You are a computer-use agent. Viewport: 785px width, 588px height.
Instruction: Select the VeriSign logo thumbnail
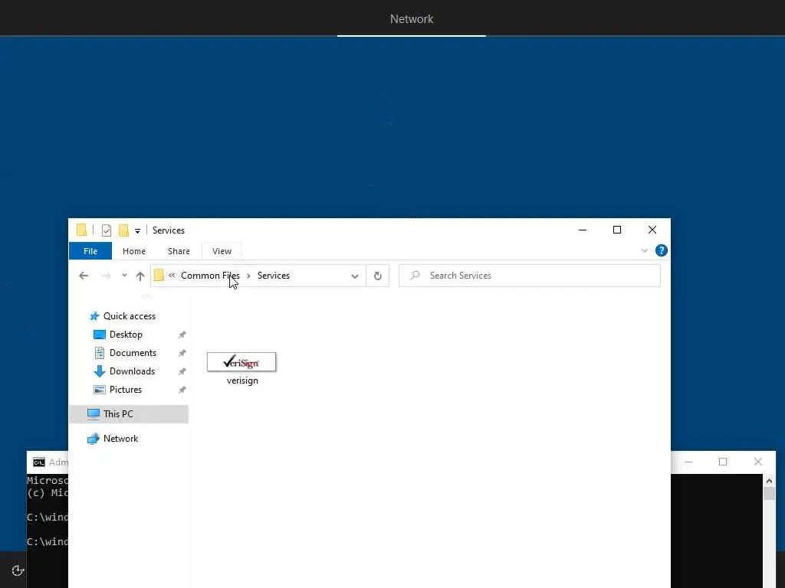click(x=241, y=362)
